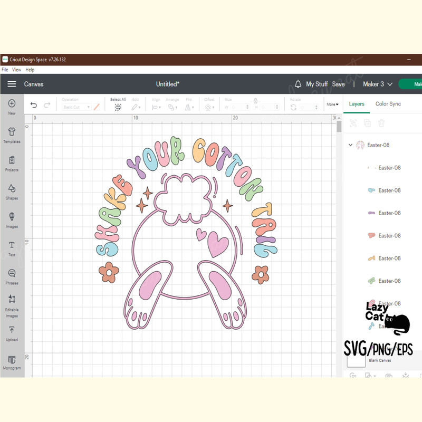Open My Stuff
The image size is (422, 422).
319,84
